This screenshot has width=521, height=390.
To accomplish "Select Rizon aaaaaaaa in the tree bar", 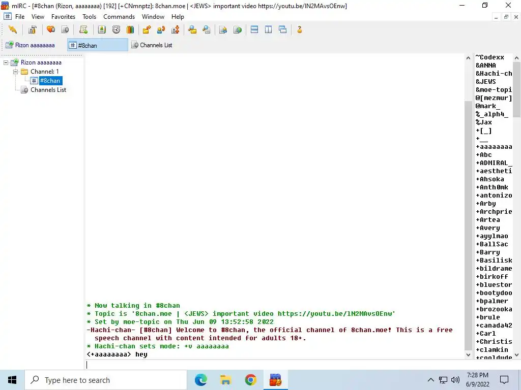I will point(41,62).
